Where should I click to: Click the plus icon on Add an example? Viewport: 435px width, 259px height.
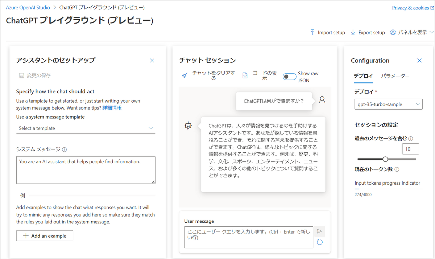[x=26, y=236]
